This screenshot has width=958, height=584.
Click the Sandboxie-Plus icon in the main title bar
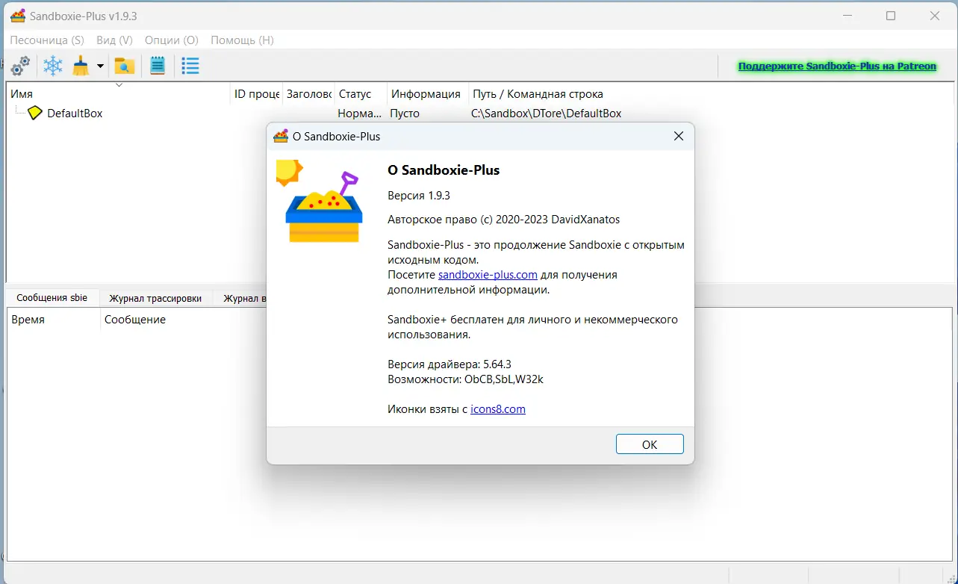click(18, 16)
